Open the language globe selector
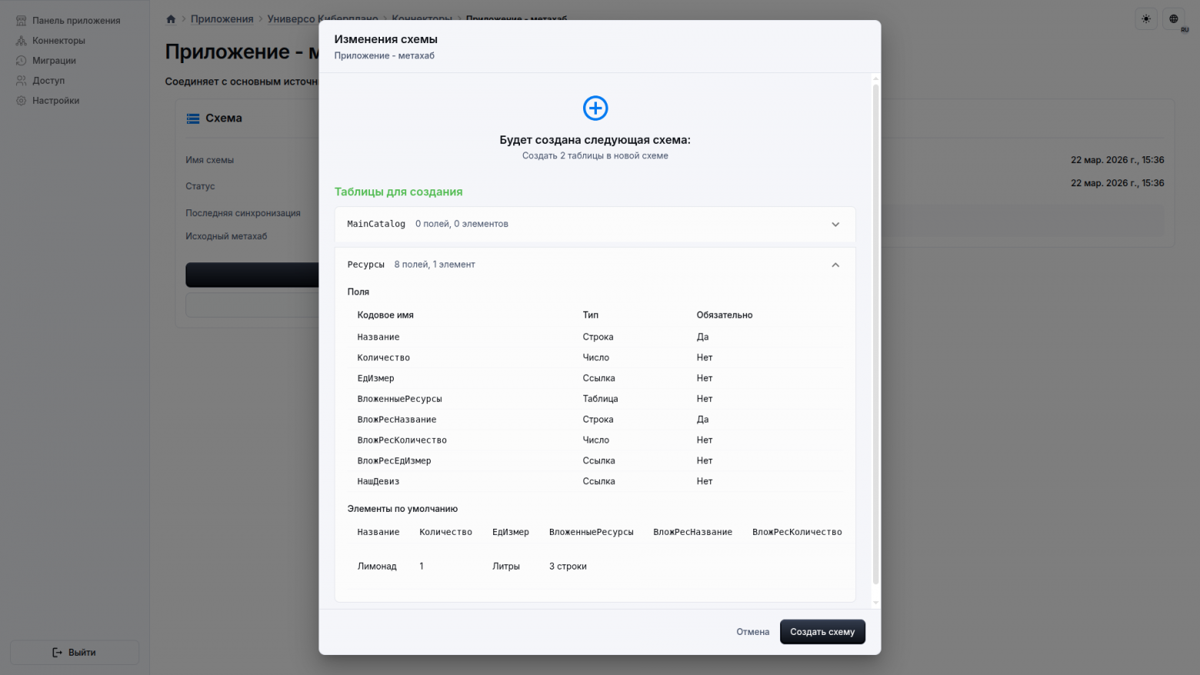Viewport: 1200px width, 675px height. [1174, 19]
